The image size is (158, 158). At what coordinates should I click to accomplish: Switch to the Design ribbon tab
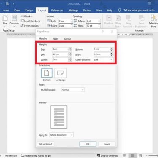point(29,11)
